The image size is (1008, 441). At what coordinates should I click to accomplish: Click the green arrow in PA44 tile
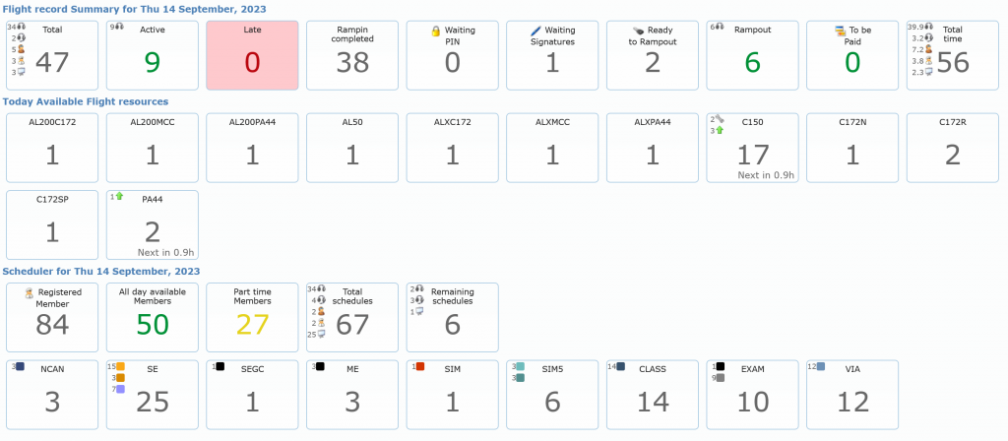point(119,197)
